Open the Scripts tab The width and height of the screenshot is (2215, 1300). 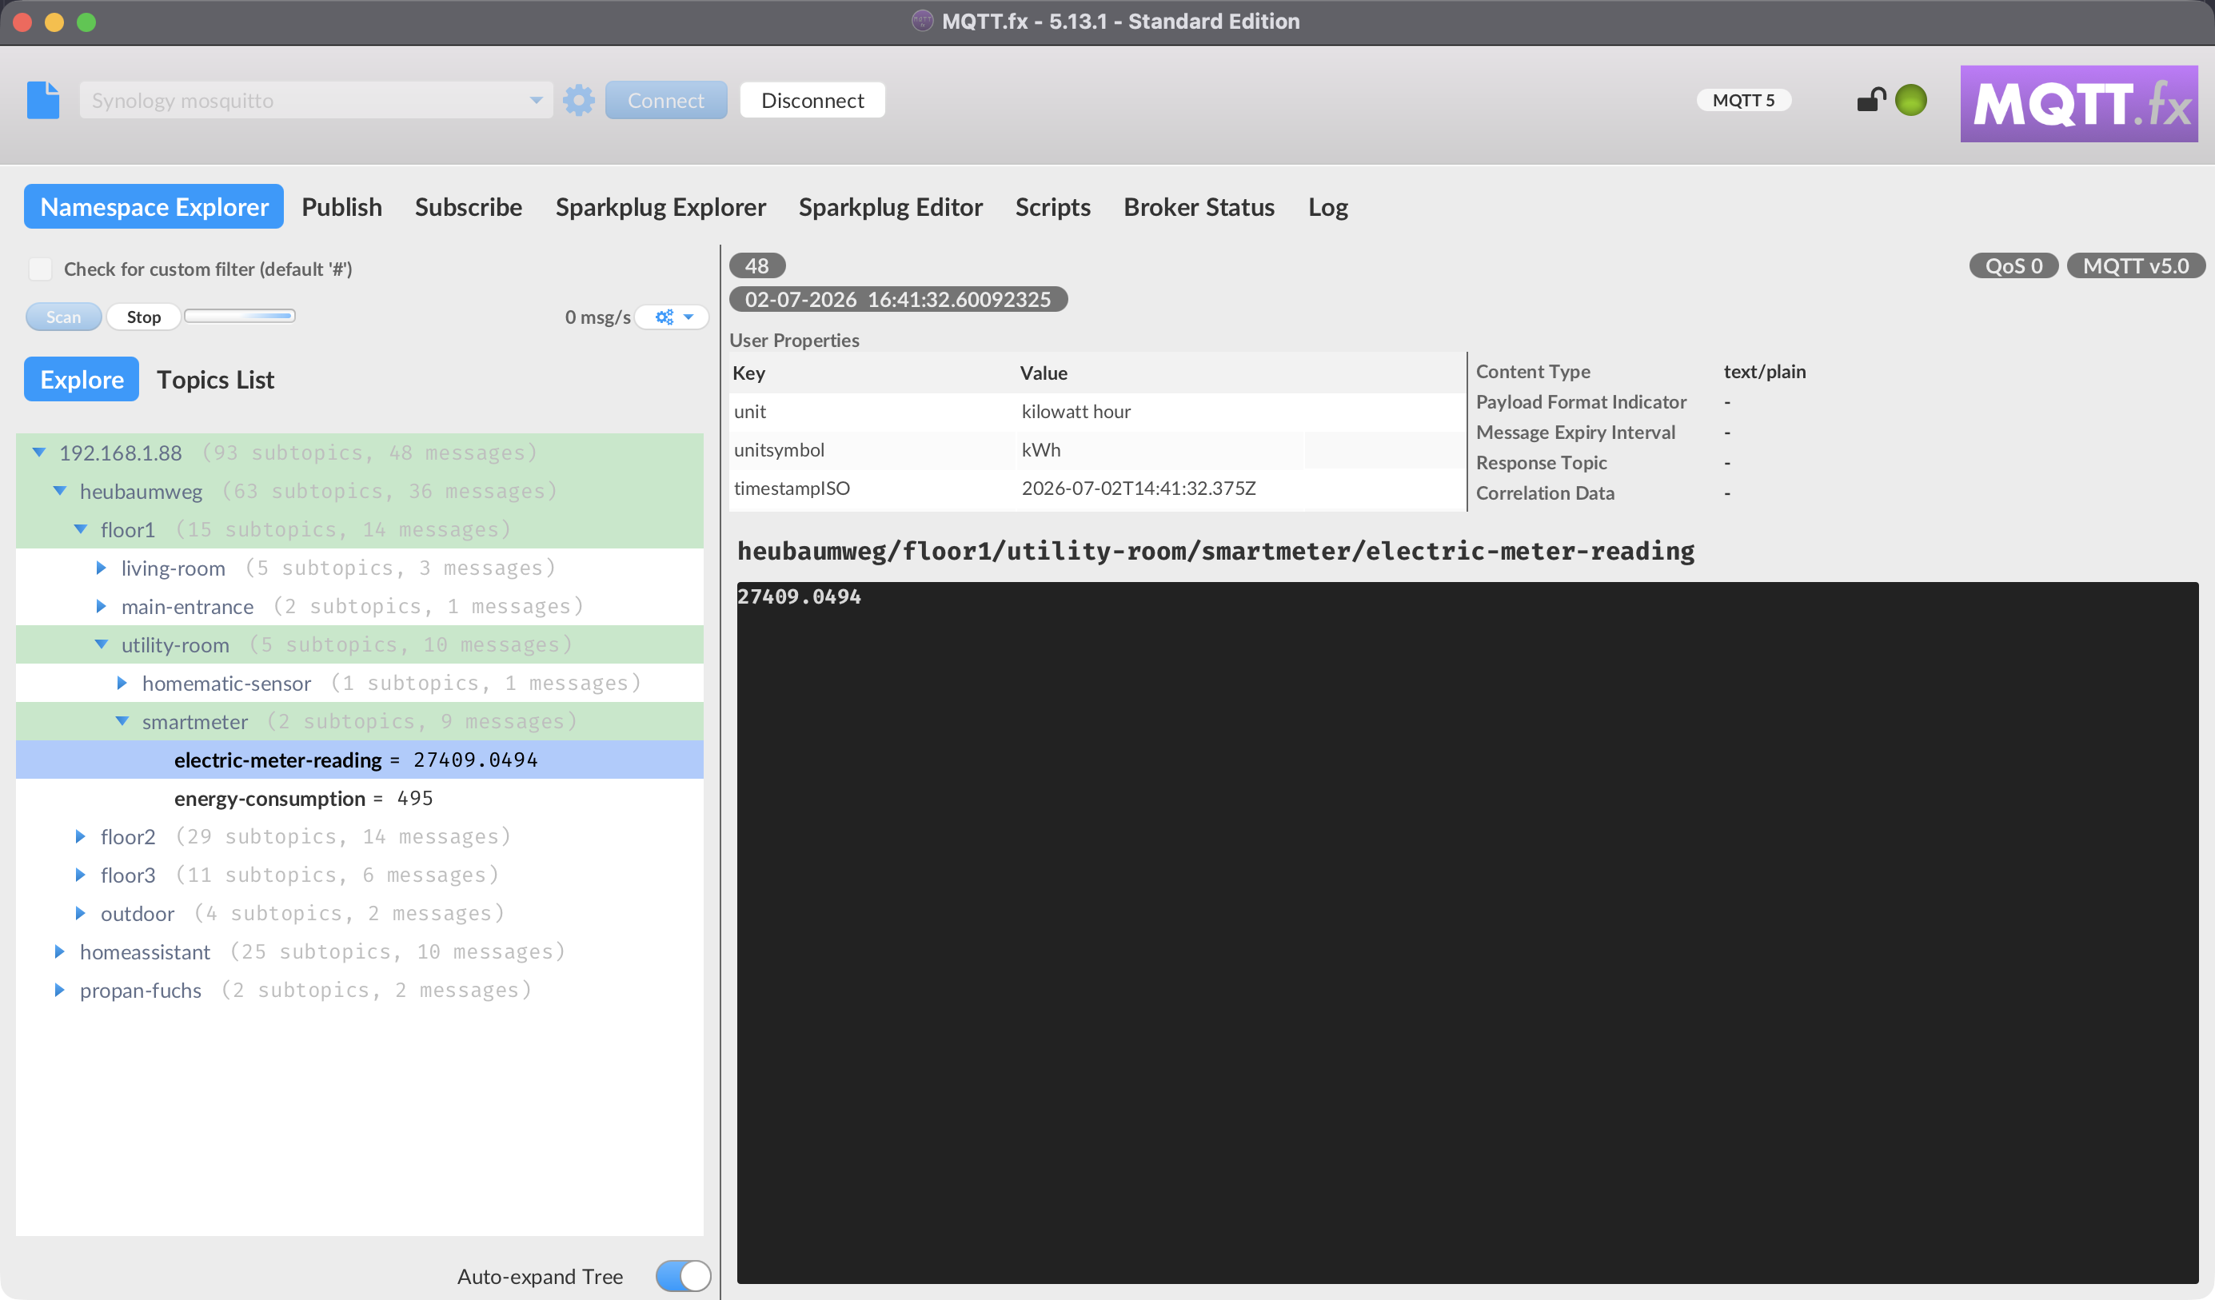tap(1052, 206)
